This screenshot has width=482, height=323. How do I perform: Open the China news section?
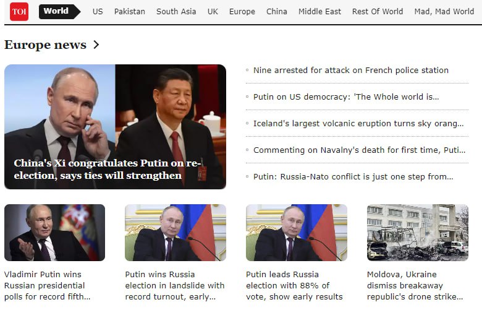277,12
